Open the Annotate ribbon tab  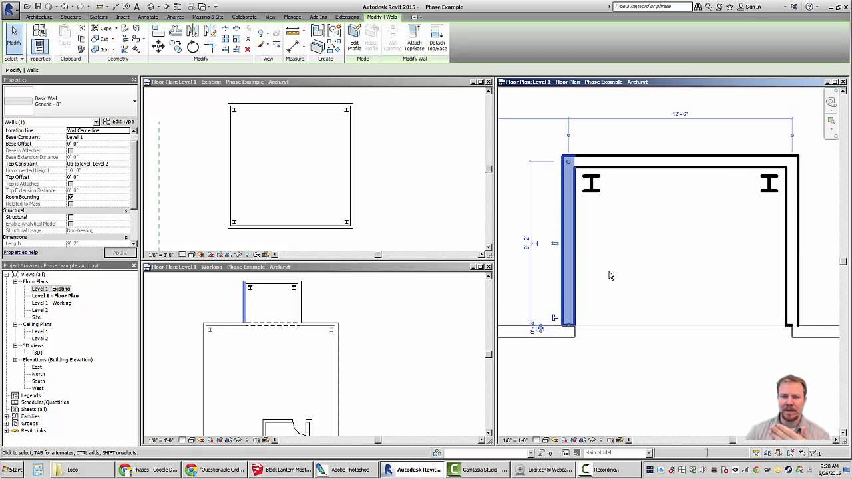pyautogui.click(x=148, y=17)
